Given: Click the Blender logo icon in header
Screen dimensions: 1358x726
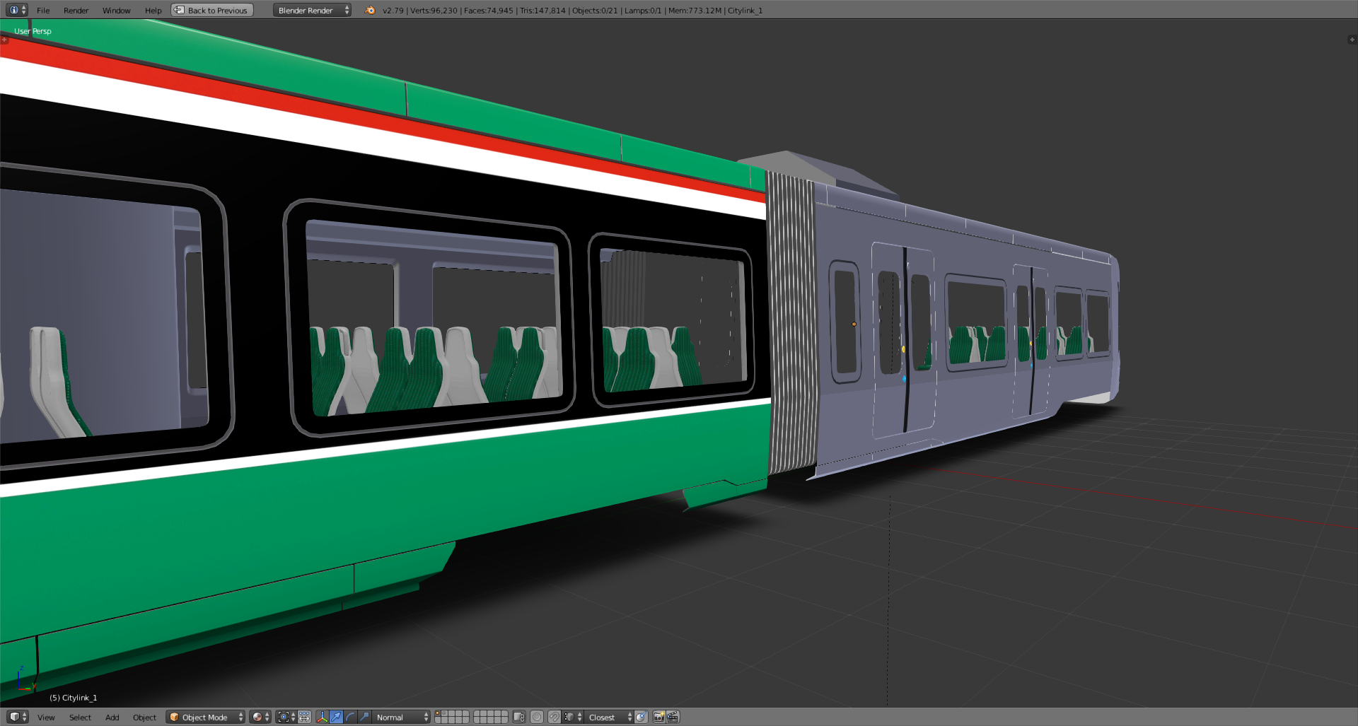Looking at the screenshot, I should (370, 10).
